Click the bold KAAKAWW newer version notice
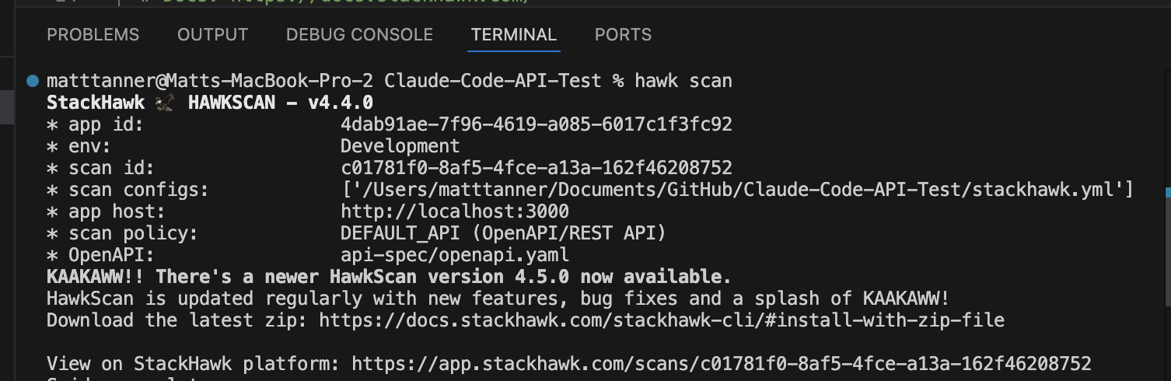 tap(390, 277)
